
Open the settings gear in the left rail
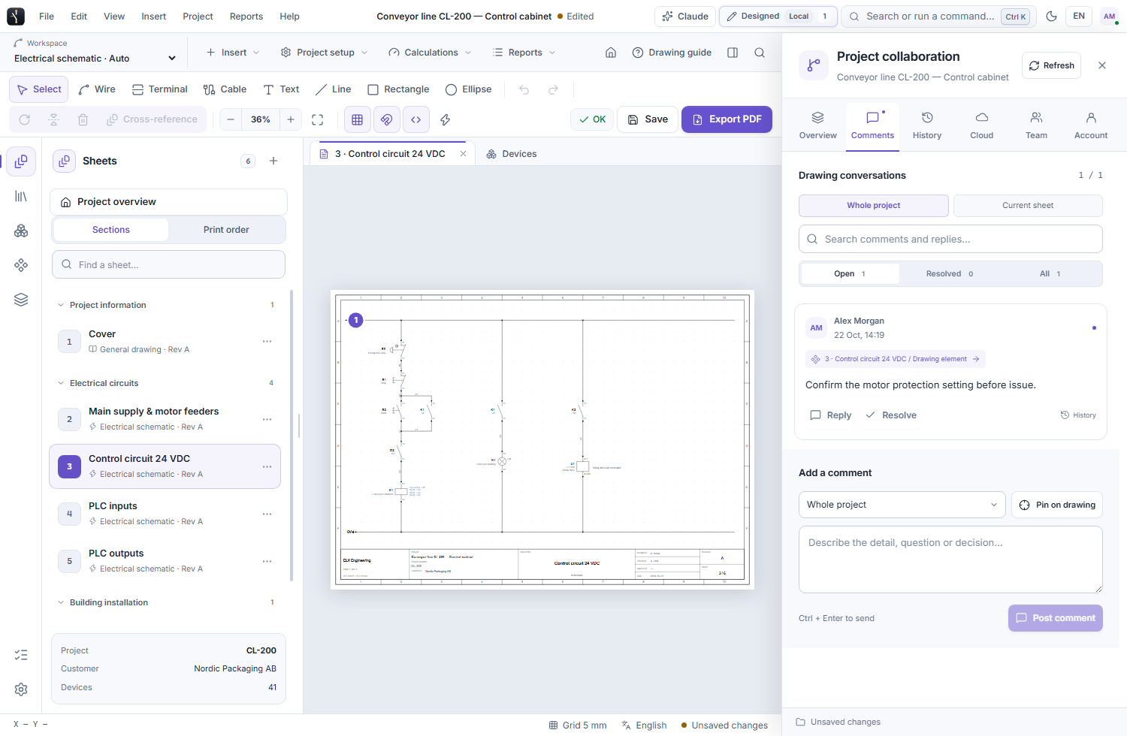[21, 689]
